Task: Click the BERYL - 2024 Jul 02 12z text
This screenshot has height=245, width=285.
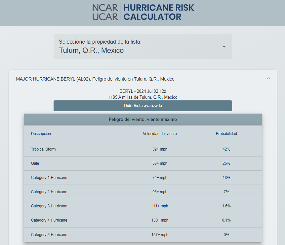Action: 143,91
